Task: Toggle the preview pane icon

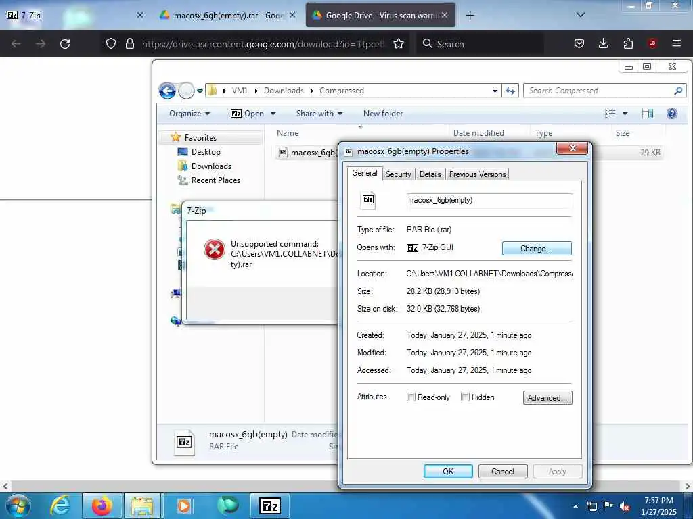Action: (648, 114)
